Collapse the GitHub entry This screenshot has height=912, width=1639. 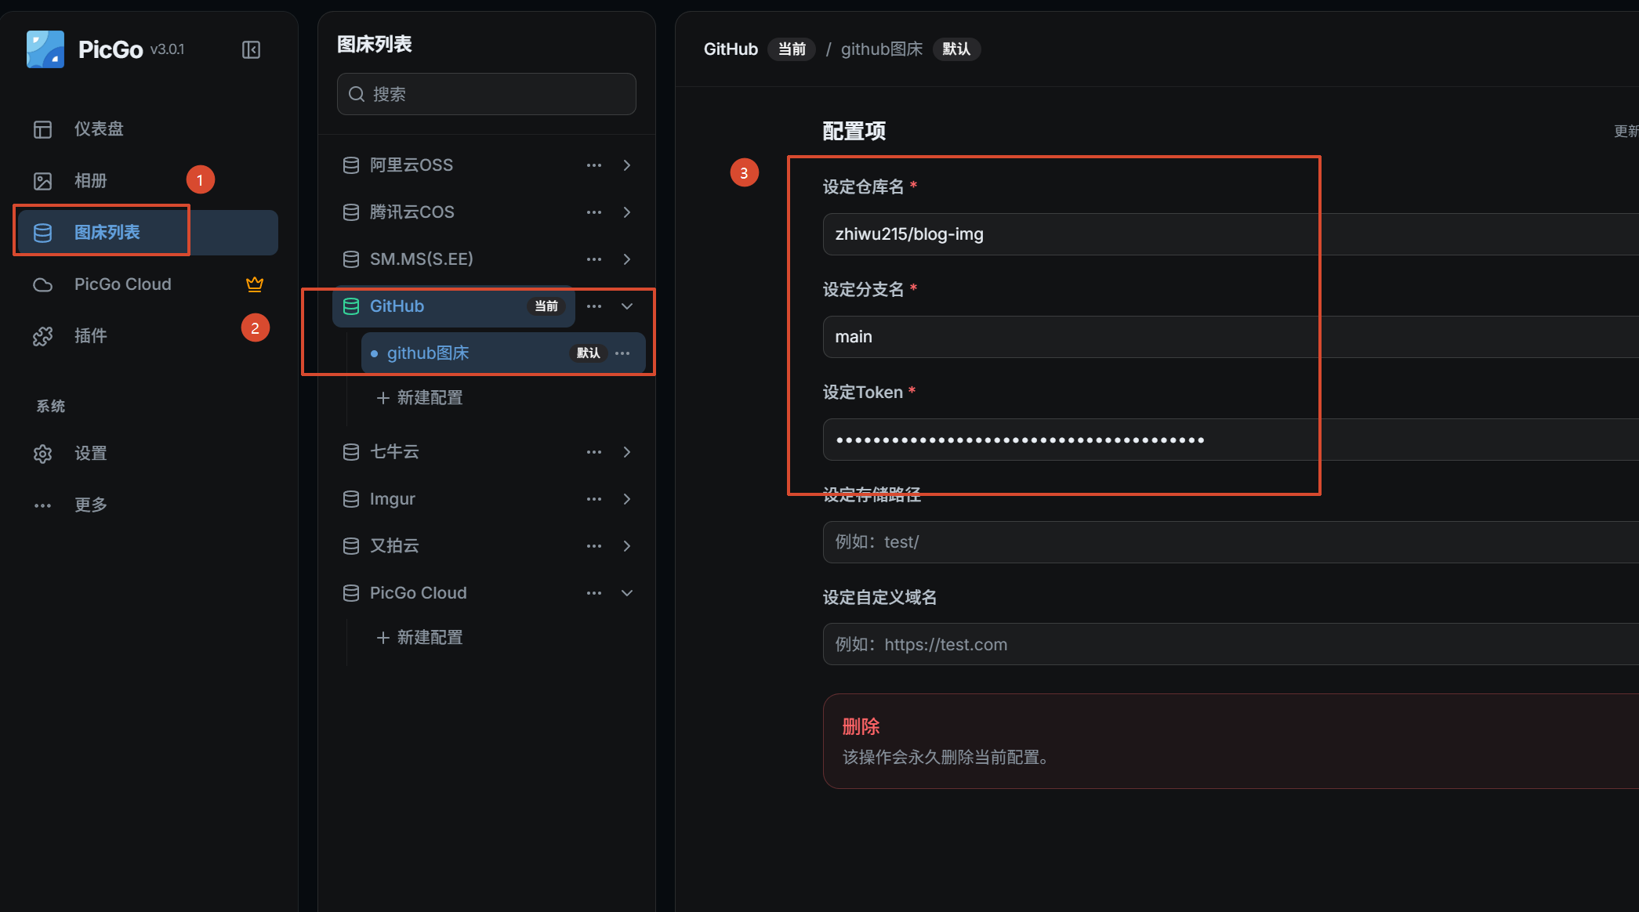tap(627, 306)
